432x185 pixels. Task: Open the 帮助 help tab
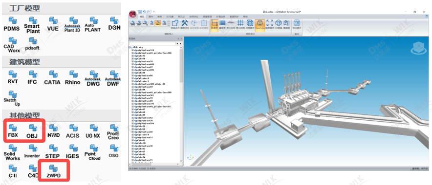[x=245, y=17]
